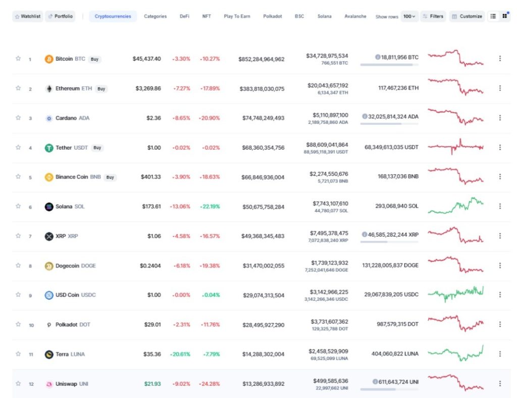Switch to the Categories tab
This screenshot has height=398, width=517.
click(155, 16)
